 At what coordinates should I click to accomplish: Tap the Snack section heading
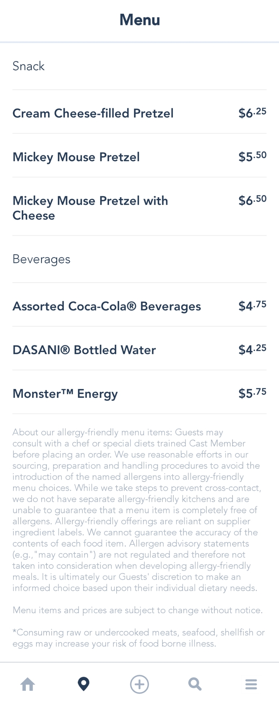pyautogui.click(x=28, y=66)
